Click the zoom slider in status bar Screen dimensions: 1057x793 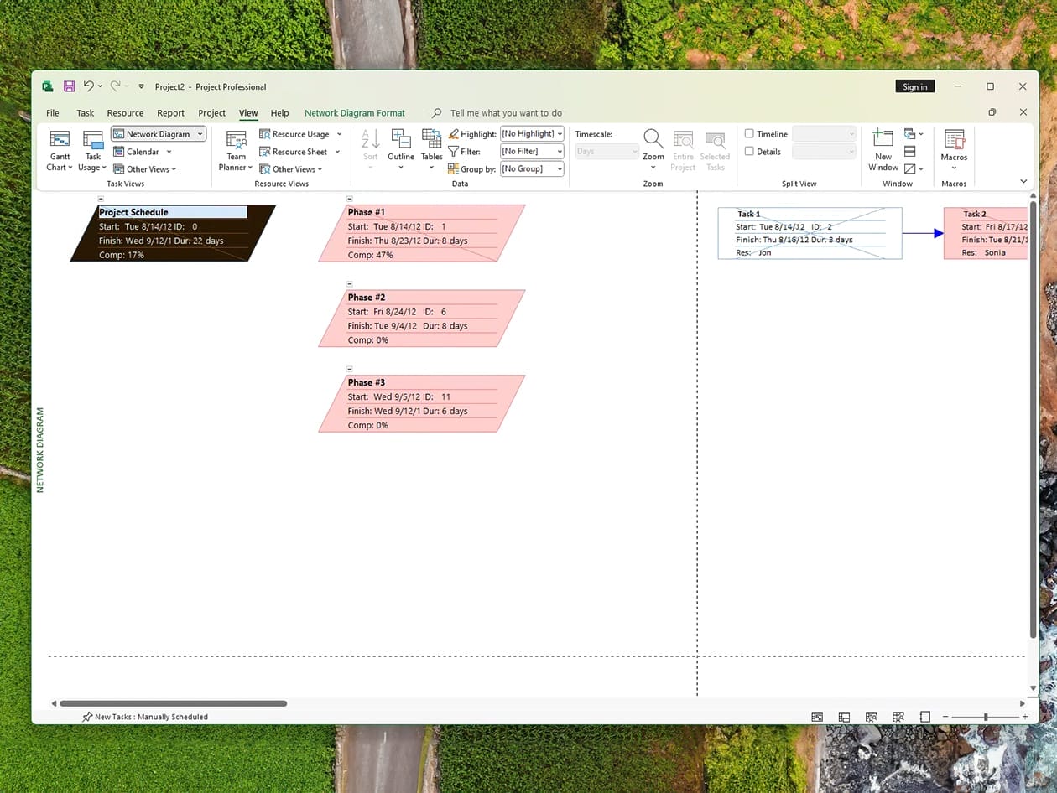pos(986,717)
